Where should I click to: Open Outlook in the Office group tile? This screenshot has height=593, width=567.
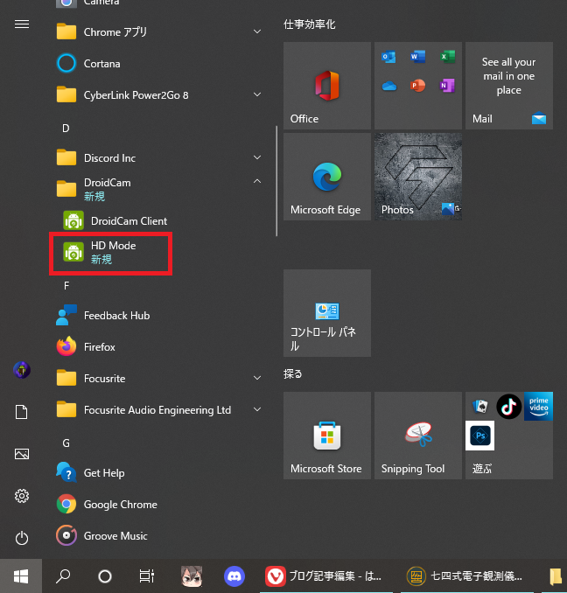click(x=388, y=57)
